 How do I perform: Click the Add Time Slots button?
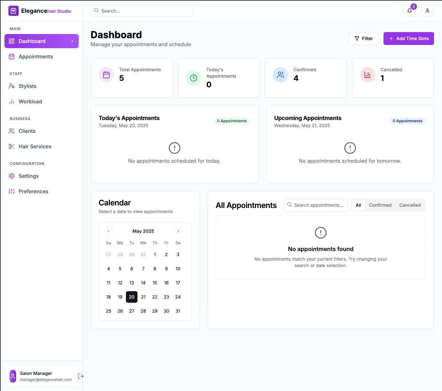point(409,39)
